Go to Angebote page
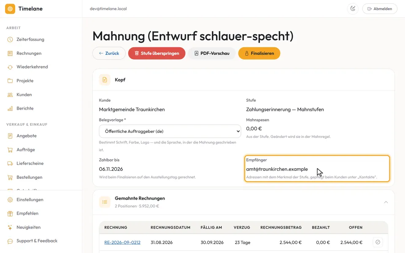This screenshot has height=253, width=405. tap(26, 136)
